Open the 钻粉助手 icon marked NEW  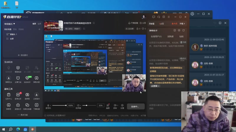pyautogui.click(x=27, y=78)
